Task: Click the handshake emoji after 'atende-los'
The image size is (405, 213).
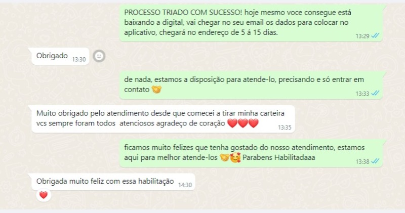Action: [x=224, y=157]
